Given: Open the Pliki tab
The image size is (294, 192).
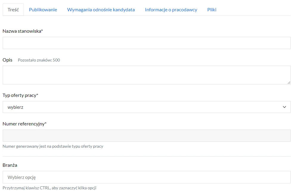Looking at the screenshot, I should 212,10.
